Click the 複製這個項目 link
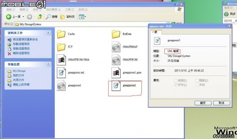 21,48
